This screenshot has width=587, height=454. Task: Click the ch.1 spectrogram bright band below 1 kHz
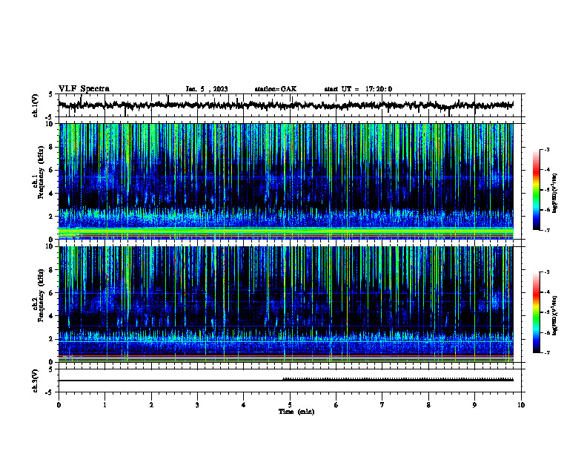(285, 231)
